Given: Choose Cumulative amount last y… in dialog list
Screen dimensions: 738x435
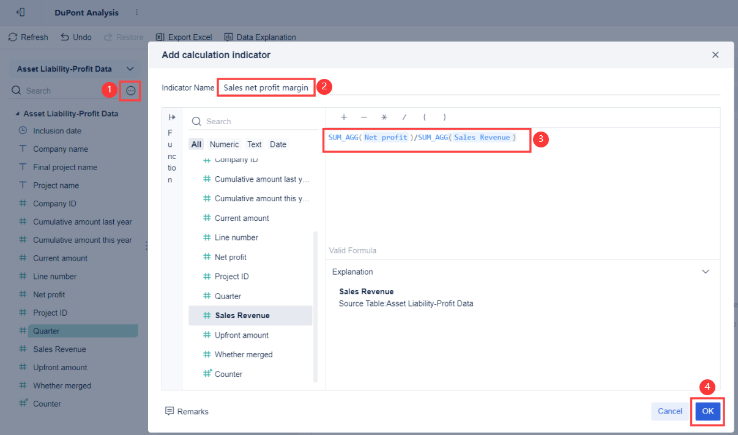Looking at the screenshot, I should (250, 179).
